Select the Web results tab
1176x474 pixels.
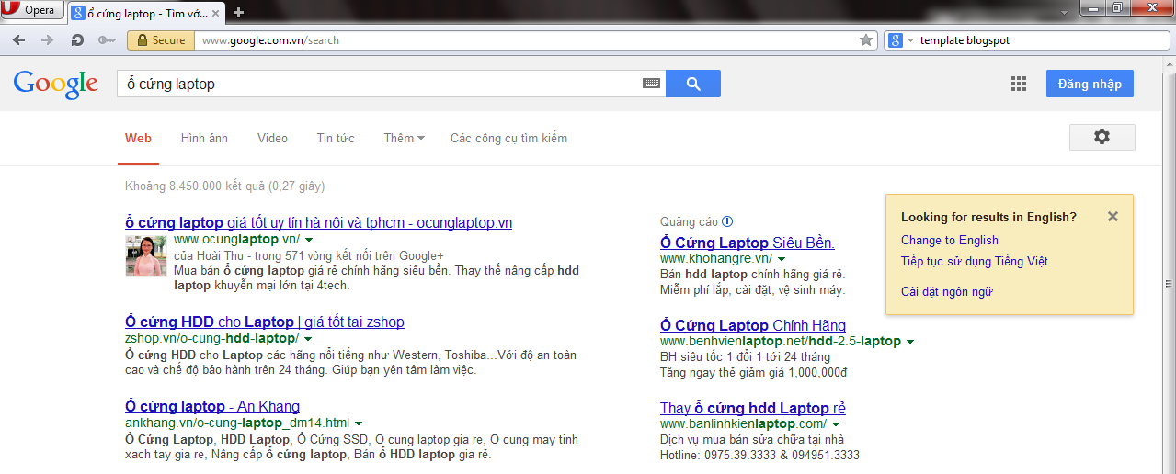138,138
